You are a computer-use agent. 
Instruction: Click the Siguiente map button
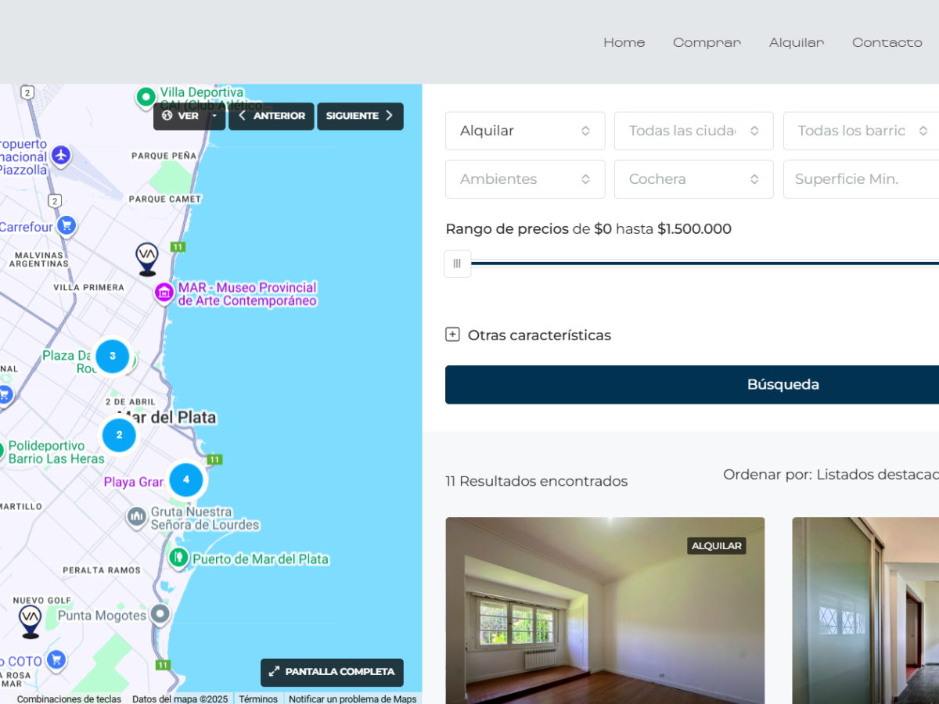(360, 116)
